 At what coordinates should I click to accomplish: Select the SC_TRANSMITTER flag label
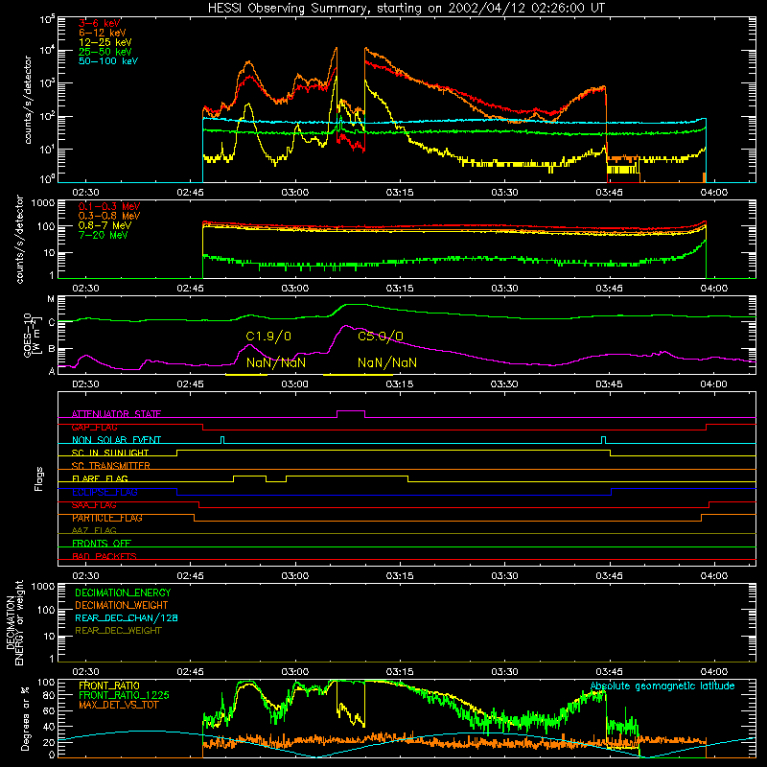click(x=110, y=466)
